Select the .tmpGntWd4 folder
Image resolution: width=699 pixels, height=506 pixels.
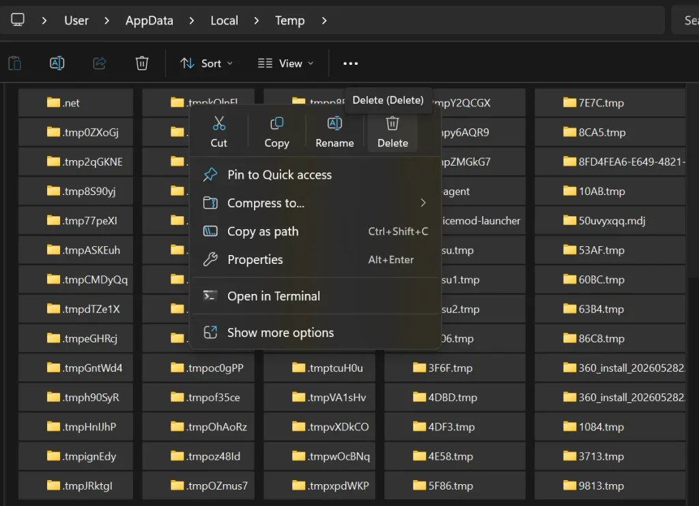pos(76,368)
